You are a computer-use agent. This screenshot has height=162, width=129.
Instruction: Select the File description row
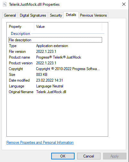coord(55,40)
